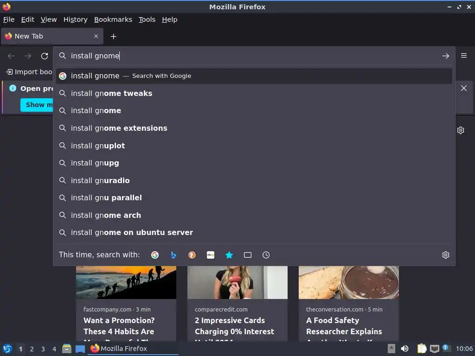The width and height of the screenshot is (475, 356).
Task: Open 'Want a Promotion?' article link
Action: pyautogui.click(x=119, y=326)
